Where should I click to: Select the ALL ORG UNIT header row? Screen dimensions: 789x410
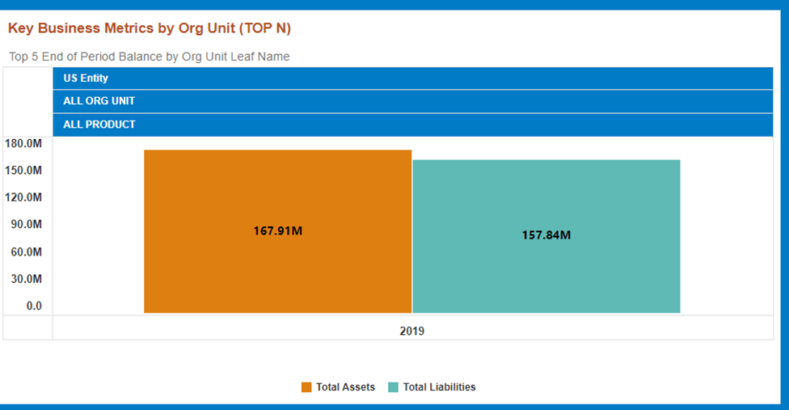412,101
